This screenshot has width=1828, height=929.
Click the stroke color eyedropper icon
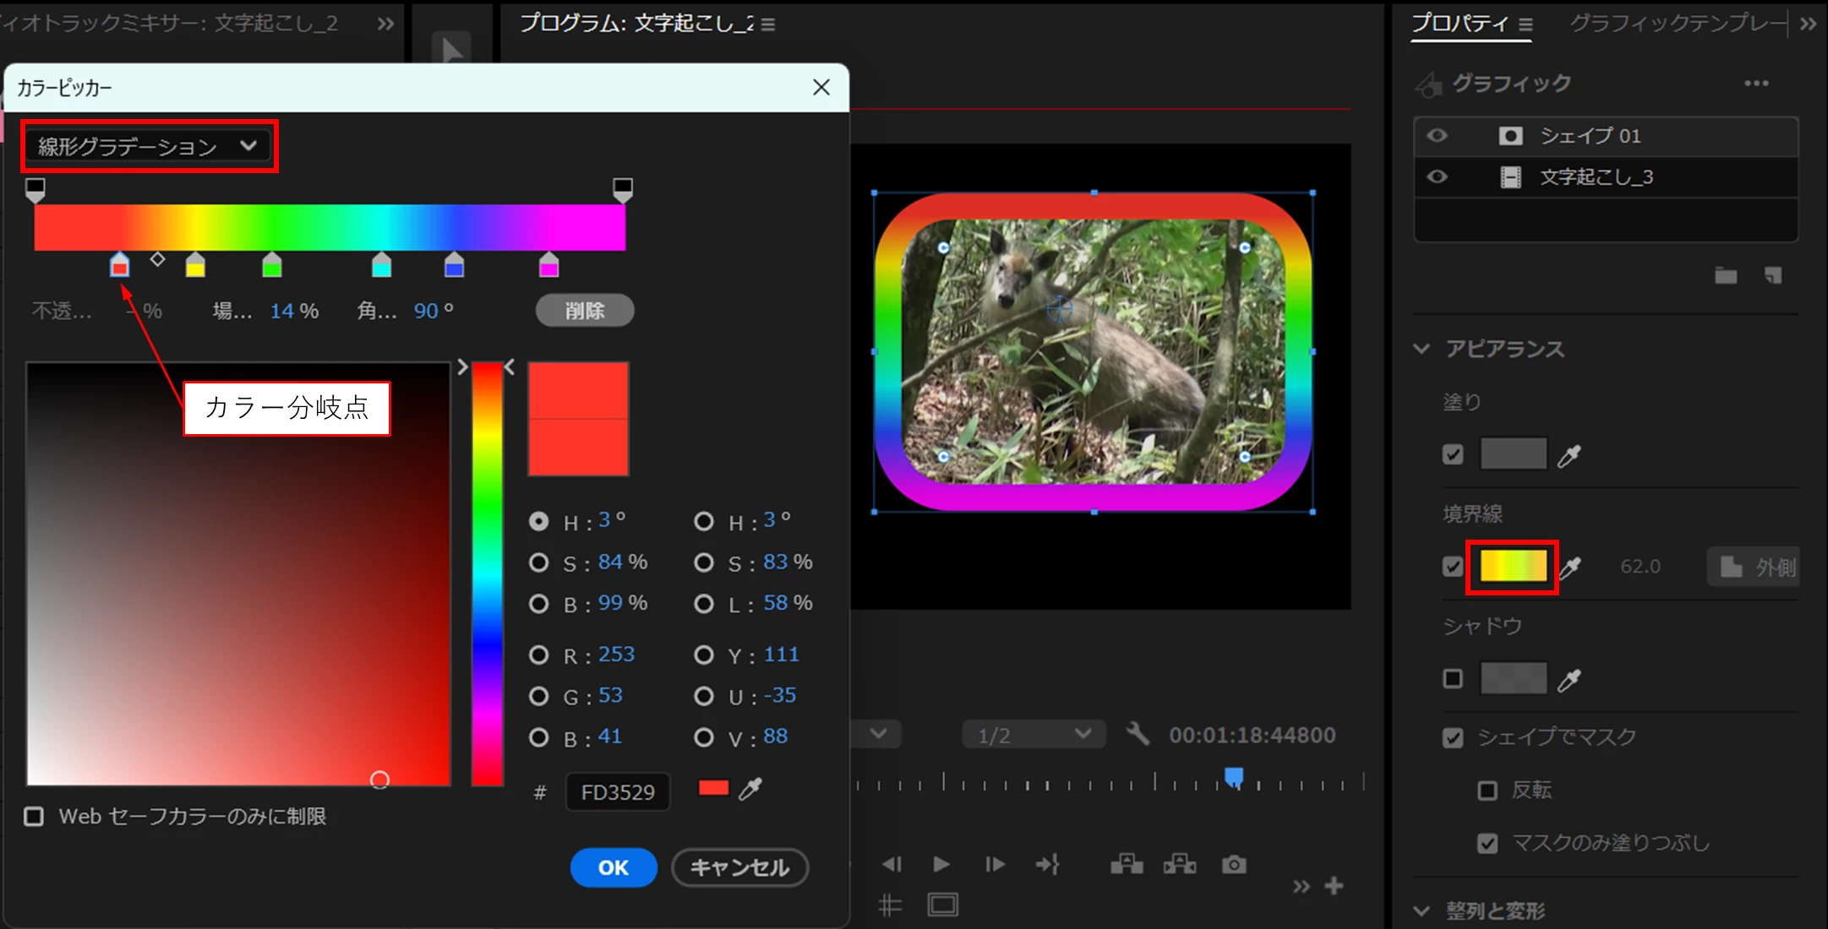click(x=1569, y=568)
